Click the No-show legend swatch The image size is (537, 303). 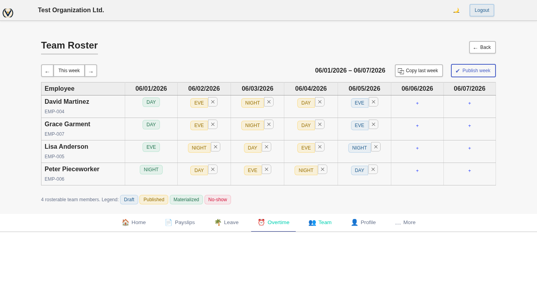pyautogui.click(x=218, y=200)
